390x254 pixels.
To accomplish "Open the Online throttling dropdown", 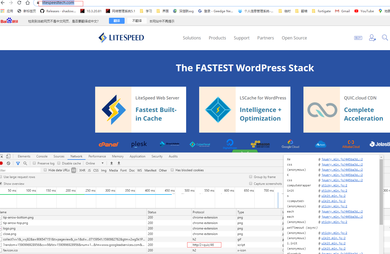I will click(95, 163).
